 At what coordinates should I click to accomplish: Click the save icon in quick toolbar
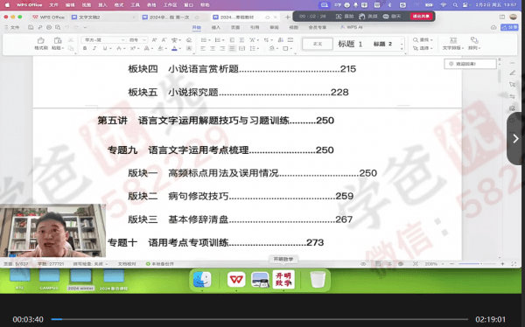(31, 27)
